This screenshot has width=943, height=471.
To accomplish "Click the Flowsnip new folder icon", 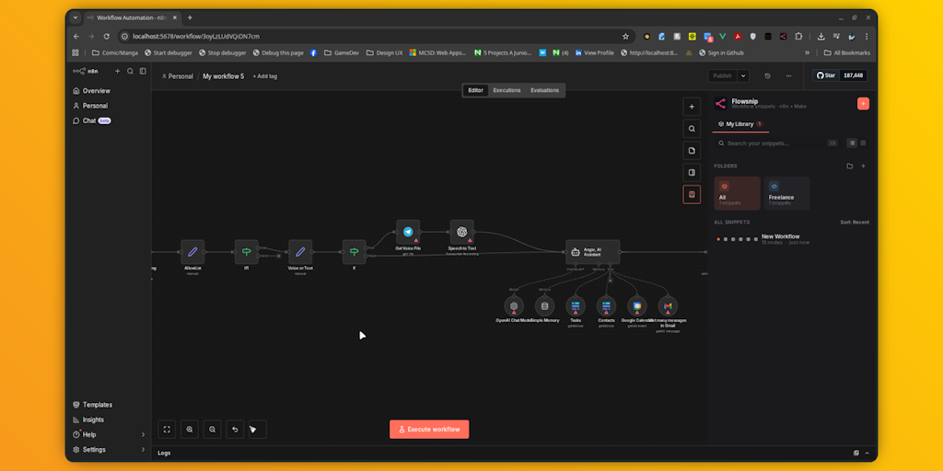I will (x=850, y=166).
